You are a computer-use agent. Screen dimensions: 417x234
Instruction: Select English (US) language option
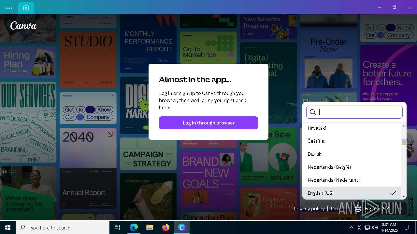352,193
